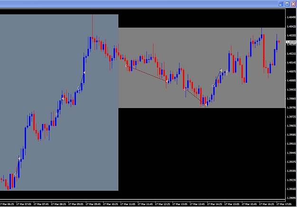Click time label 17 Mar 08:25
The image size is (297, 207).
pos(58,204)
